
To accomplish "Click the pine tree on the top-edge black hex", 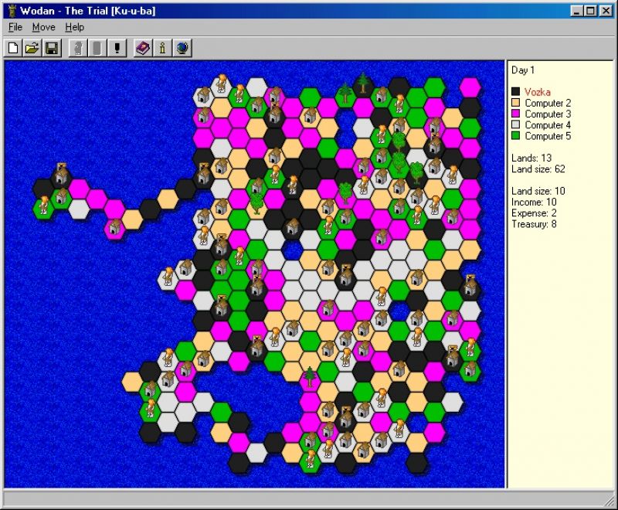I will click(x=363, y=82).
